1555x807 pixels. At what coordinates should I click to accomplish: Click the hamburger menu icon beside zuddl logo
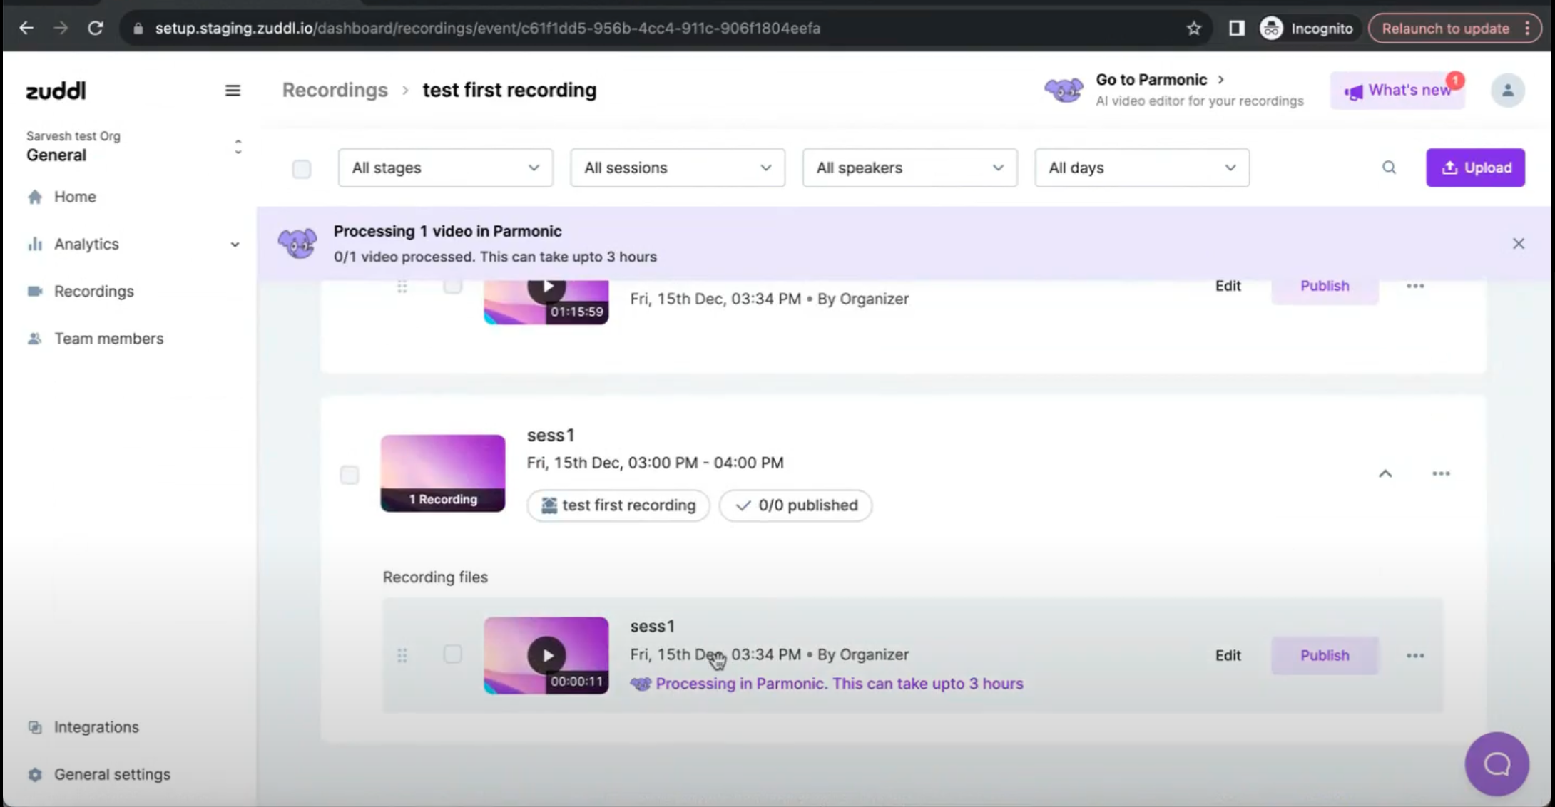point(233,91)
